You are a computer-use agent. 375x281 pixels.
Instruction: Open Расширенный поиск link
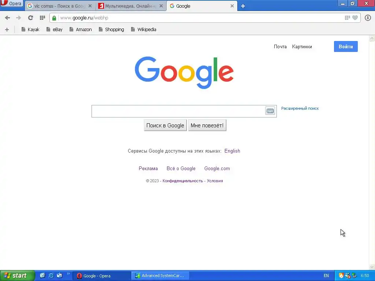click(300, 108)
